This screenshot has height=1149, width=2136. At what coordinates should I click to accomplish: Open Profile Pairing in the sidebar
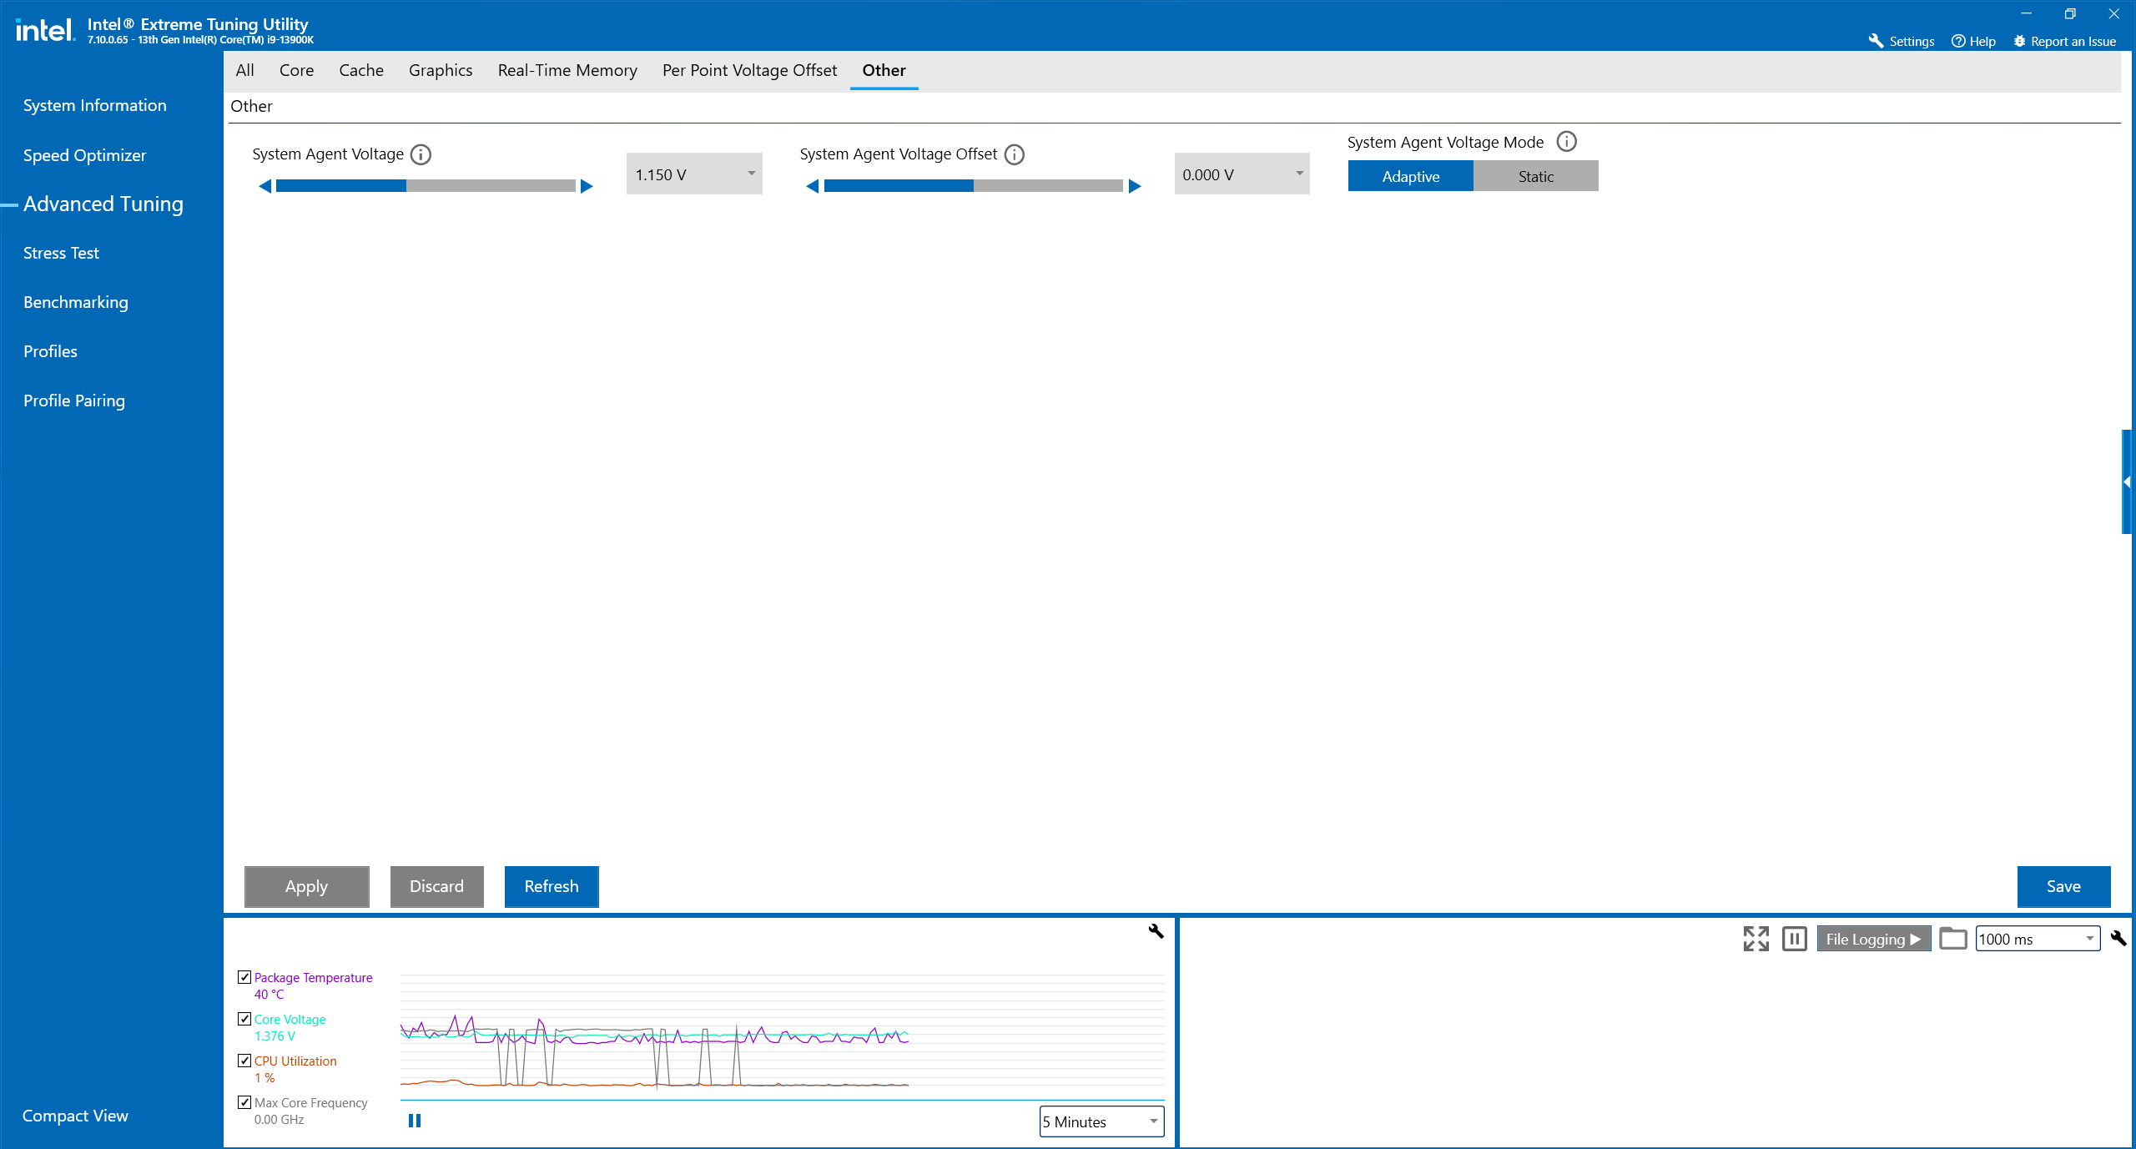tap(74, 401)
